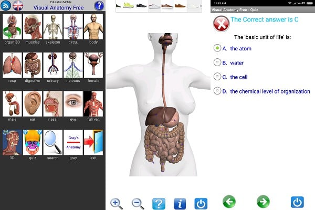Open the female reproductive section

pos(93,65)
